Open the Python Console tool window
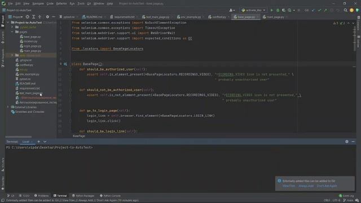 [x=110, y=196]
